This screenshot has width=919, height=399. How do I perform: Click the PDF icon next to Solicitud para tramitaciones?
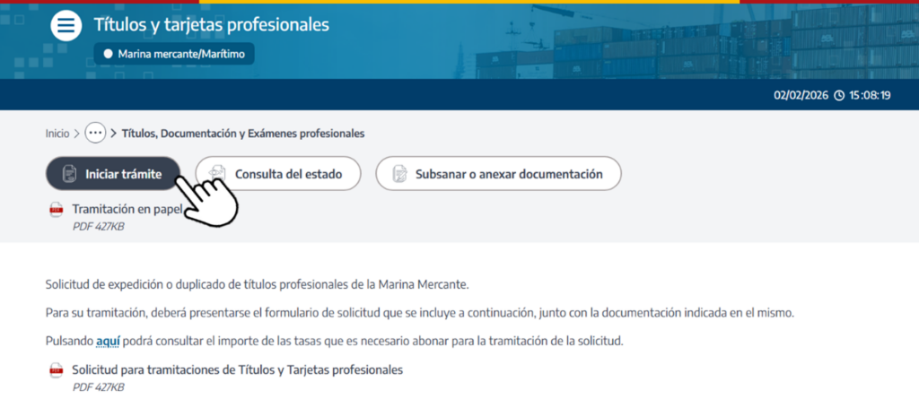tap(57, 370)
